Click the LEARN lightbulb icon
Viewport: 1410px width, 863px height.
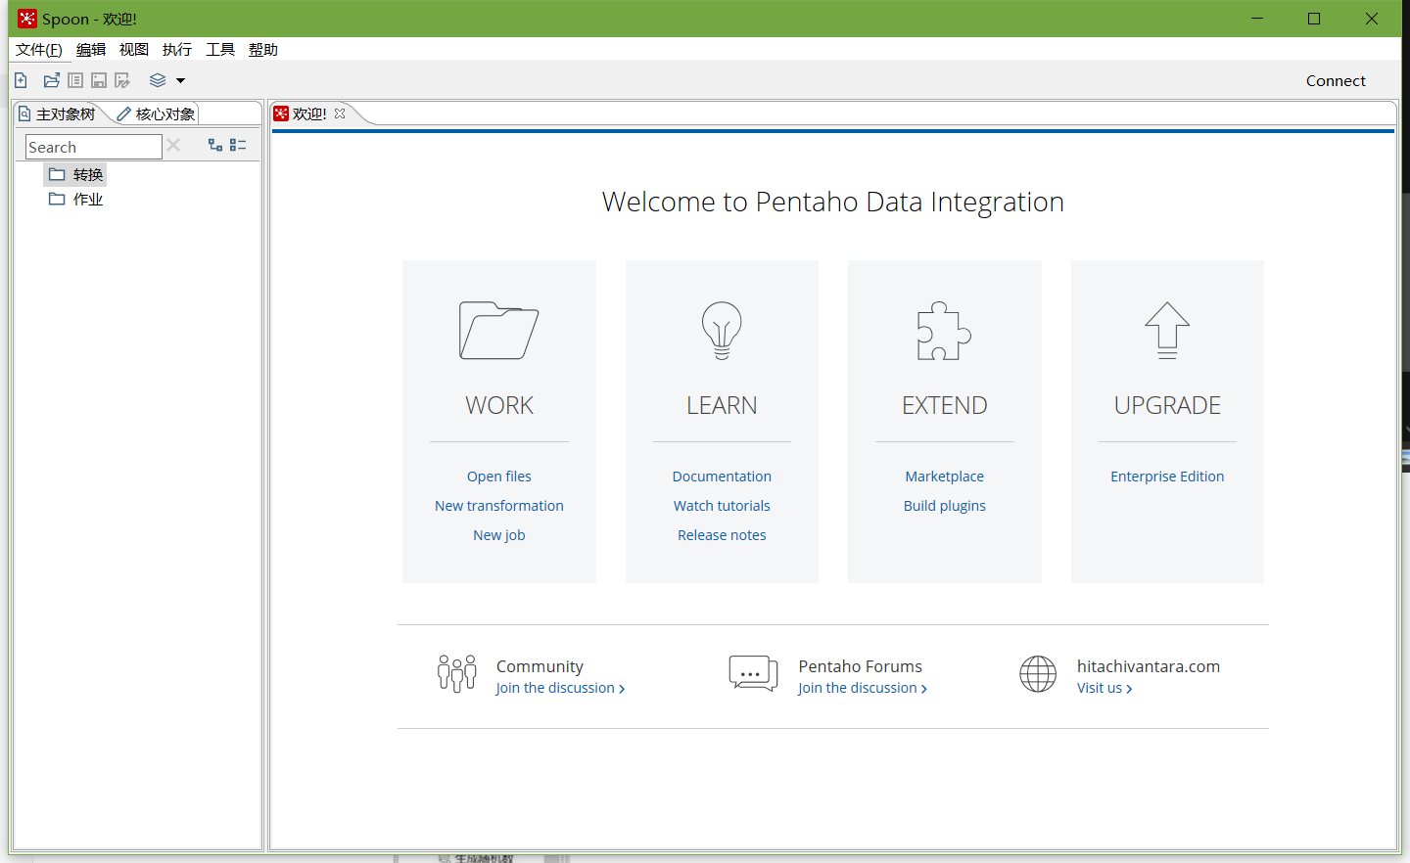click(722, 331)
